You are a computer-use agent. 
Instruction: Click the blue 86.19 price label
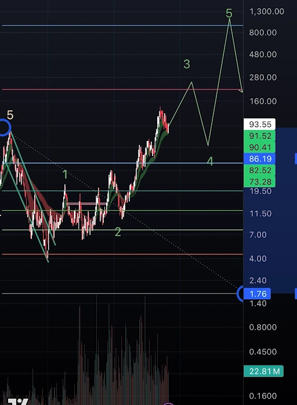tap(259, 158)
